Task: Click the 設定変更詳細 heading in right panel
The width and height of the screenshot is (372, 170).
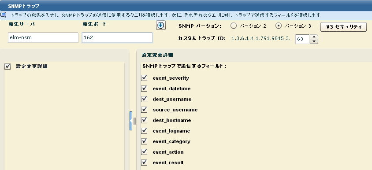Action: tap(157, 55)
